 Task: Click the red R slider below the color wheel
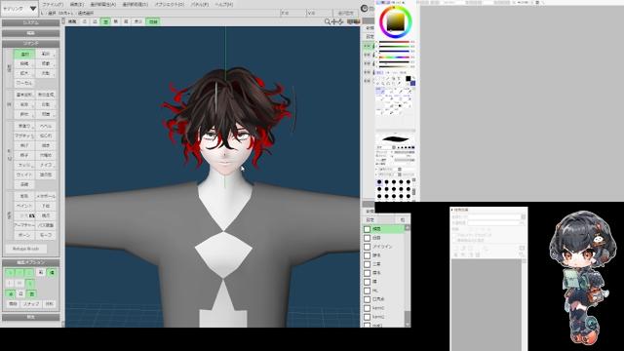point(394,42)
